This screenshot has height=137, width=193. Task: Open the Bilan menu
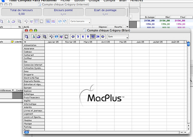tap(123, 1)
